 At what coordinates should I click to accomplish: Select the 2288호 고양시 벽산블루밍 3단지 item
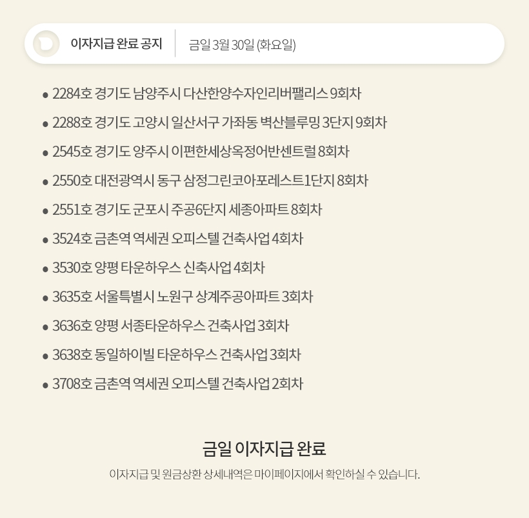point(219,123)
